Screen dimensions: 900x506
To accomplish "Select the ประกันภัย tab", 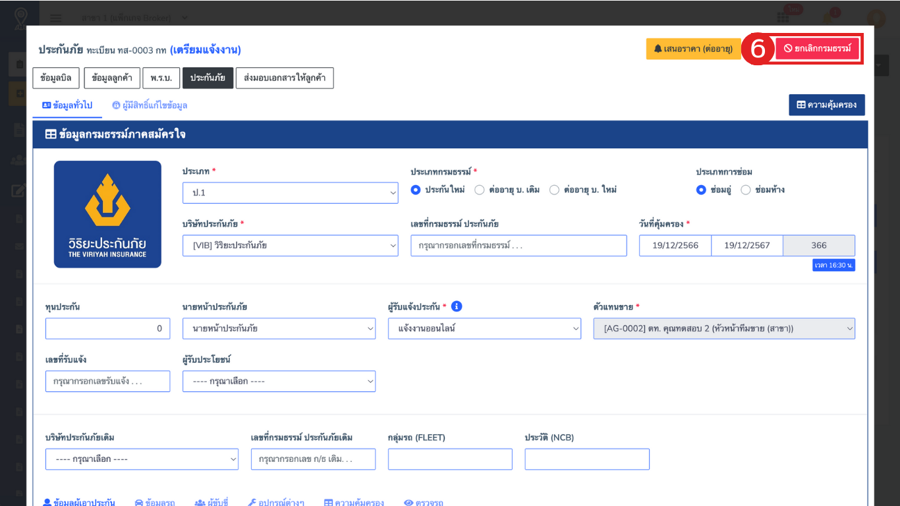I will coord(208,78).
